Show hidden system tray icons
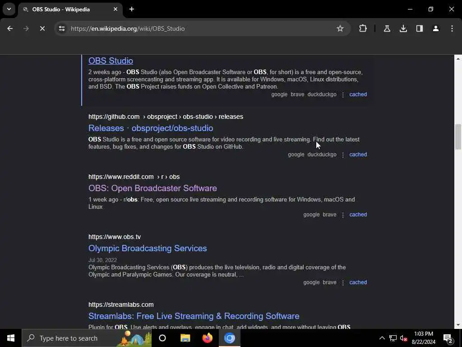Viewport: 462px width, 347px height. (x=382, y=338)
